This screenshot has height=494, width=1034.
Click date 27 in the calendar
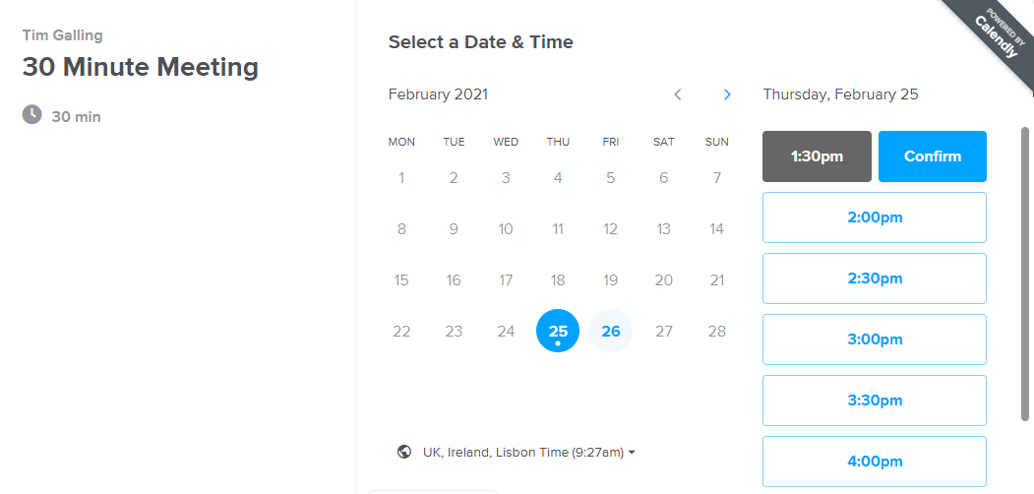click(664, 332)
